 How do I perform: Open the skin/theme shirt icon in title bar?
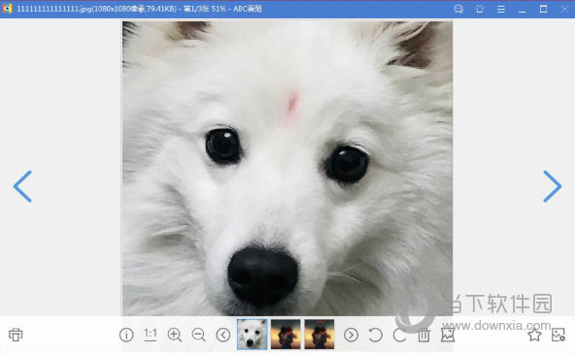point(480,9)
